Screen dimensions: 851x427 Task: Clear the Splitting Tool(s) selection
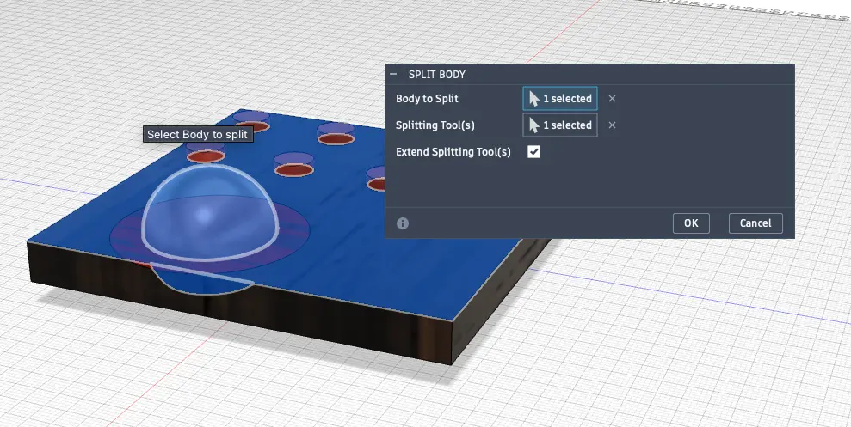pos(612,125)
